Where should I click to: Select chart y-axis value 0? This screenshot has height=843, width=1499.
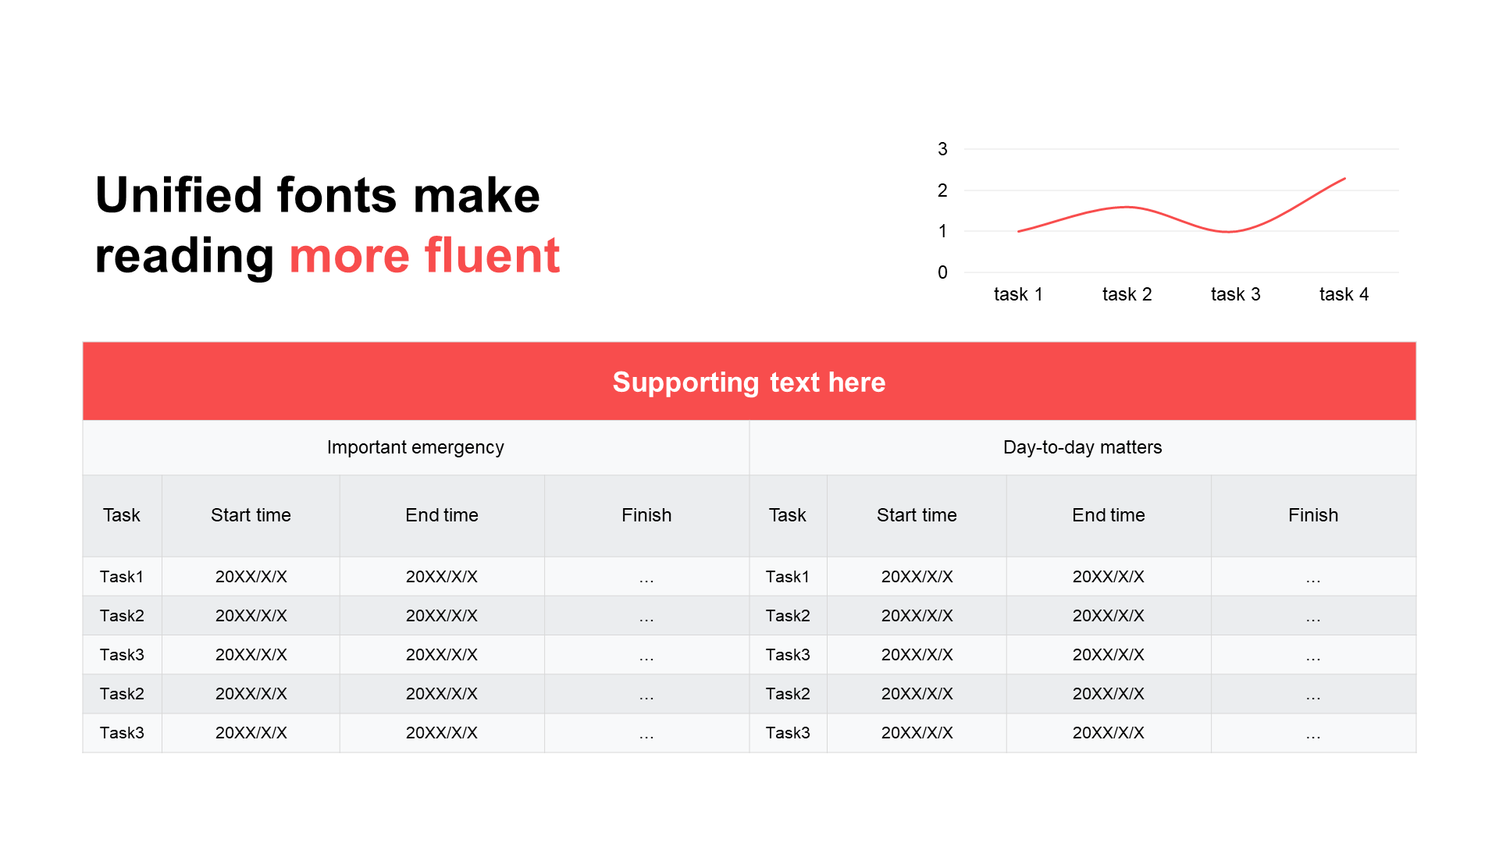coord(942,272)
